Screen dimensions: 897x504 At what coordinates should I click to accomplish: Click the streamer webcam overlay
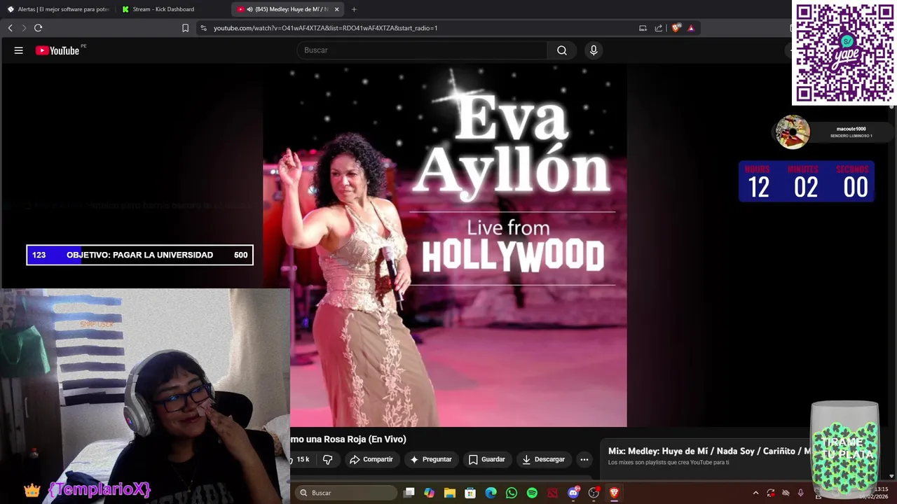[x=145, y=395]
